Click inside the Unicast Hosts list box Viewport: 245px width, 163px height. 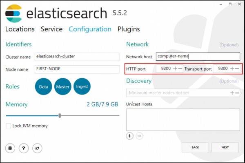pyautogui.click(x=183, y=120)
